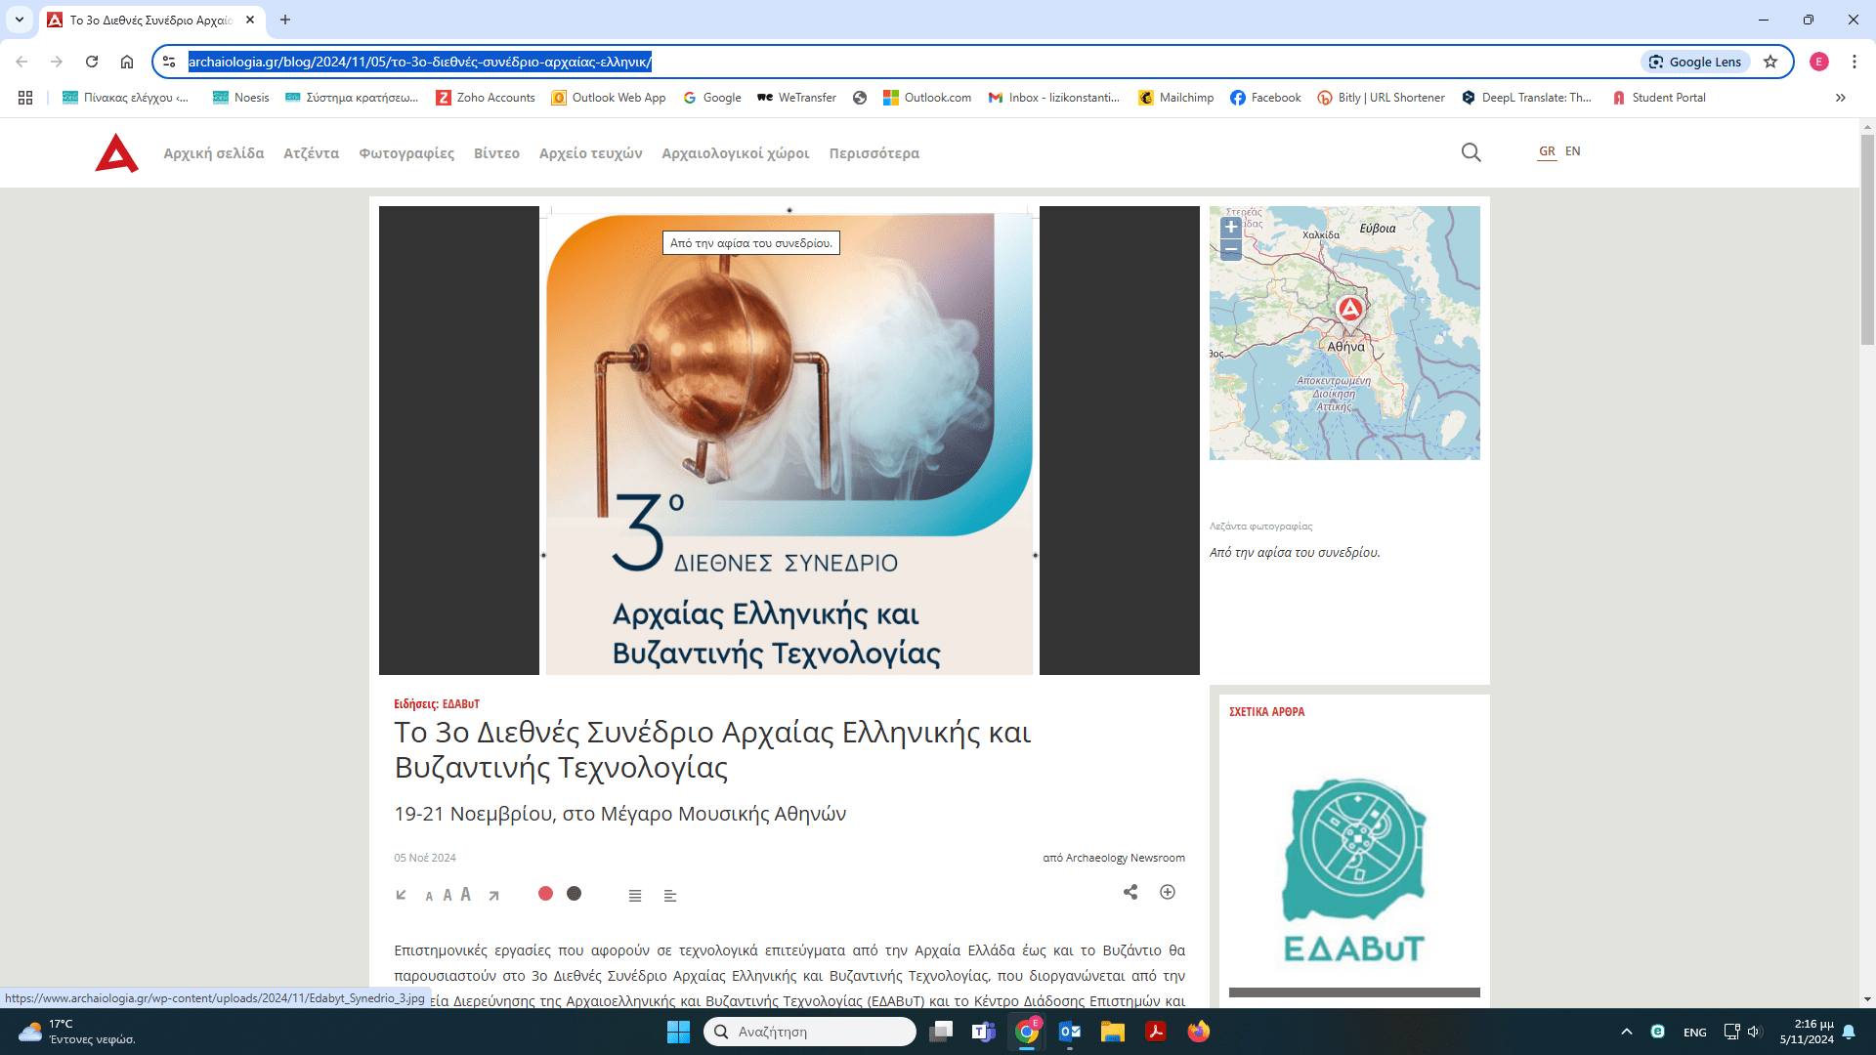1876x1055 pixels.
Task: Choose the red color theme dot
Action: (545, 894)
